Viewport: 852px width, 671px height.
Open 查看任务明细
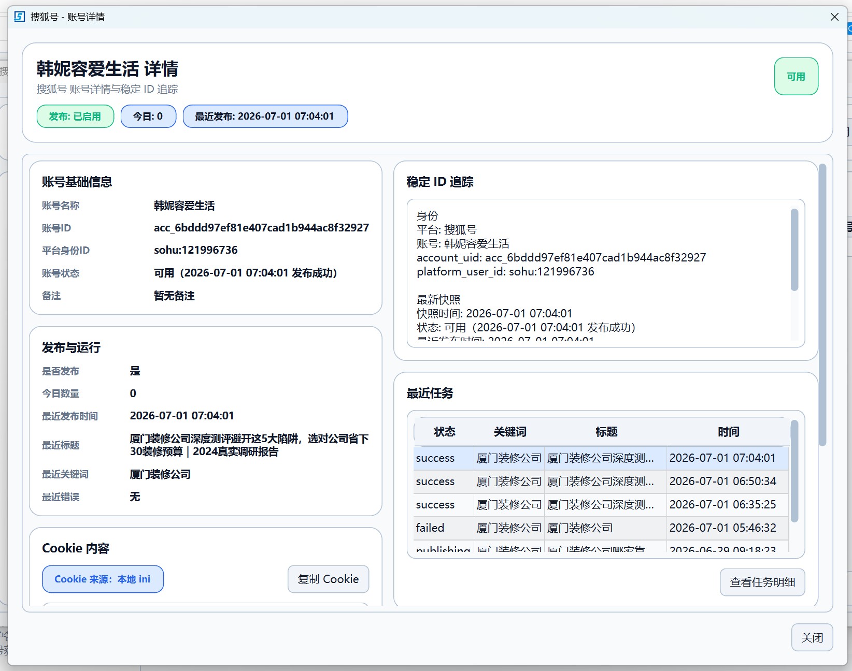(x=762, y=582)
